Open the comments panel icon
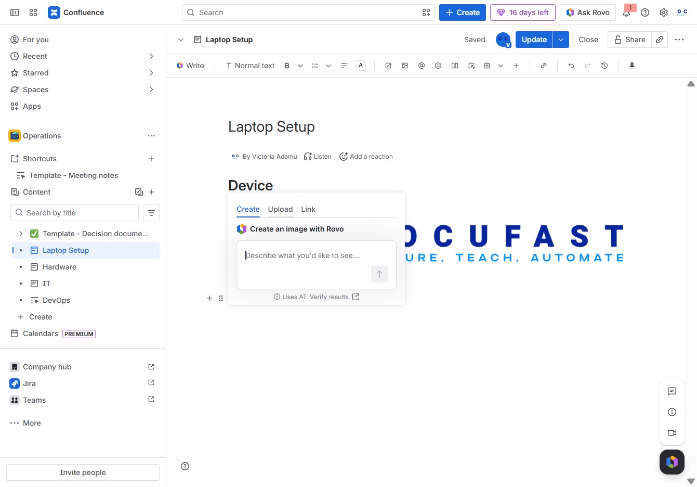697x487 pixels. pos(672,391)
